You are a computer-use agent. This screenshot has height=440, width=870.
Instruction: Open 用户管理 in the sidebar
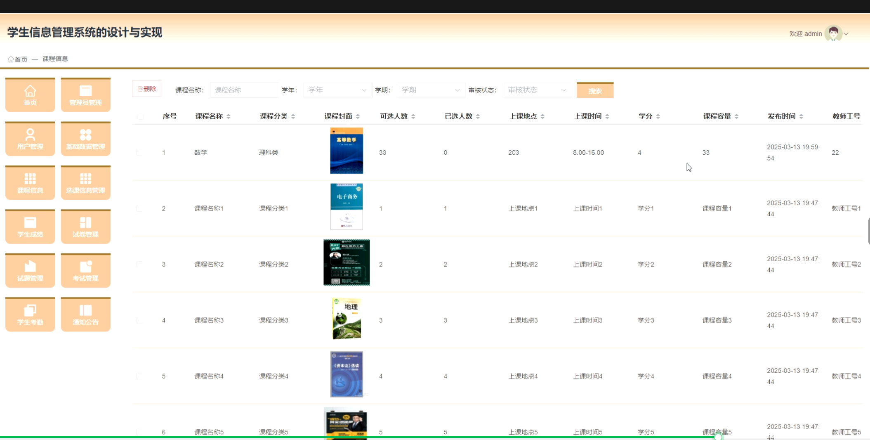30,139
